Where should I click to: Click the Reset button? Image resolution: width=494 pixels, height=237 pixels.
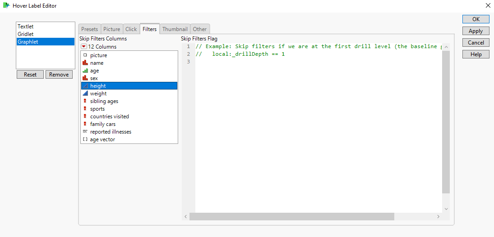coord(30,75)
